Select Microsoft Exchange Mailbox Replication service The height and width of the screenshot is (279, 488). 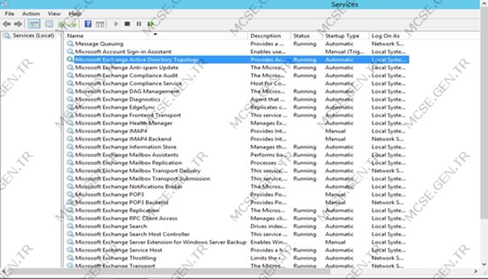tap(128, 162)
